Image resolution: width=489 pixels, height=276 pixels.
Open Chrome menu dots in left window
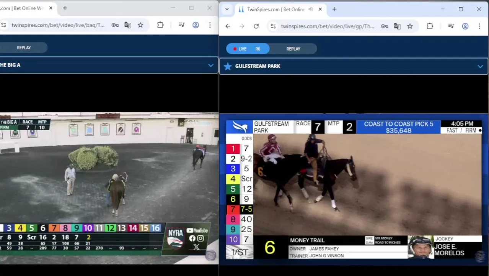[210, 25]
